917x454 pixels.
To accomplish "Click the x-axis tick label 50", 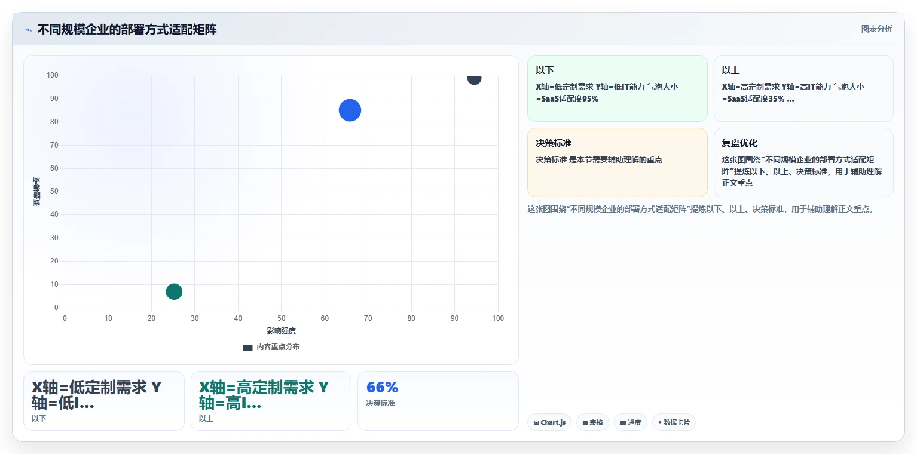I will coord(282,318).
